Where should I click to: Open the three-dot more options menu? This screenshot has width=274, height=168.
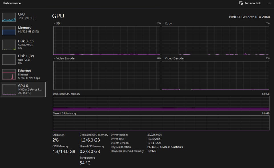coord(269,3)
